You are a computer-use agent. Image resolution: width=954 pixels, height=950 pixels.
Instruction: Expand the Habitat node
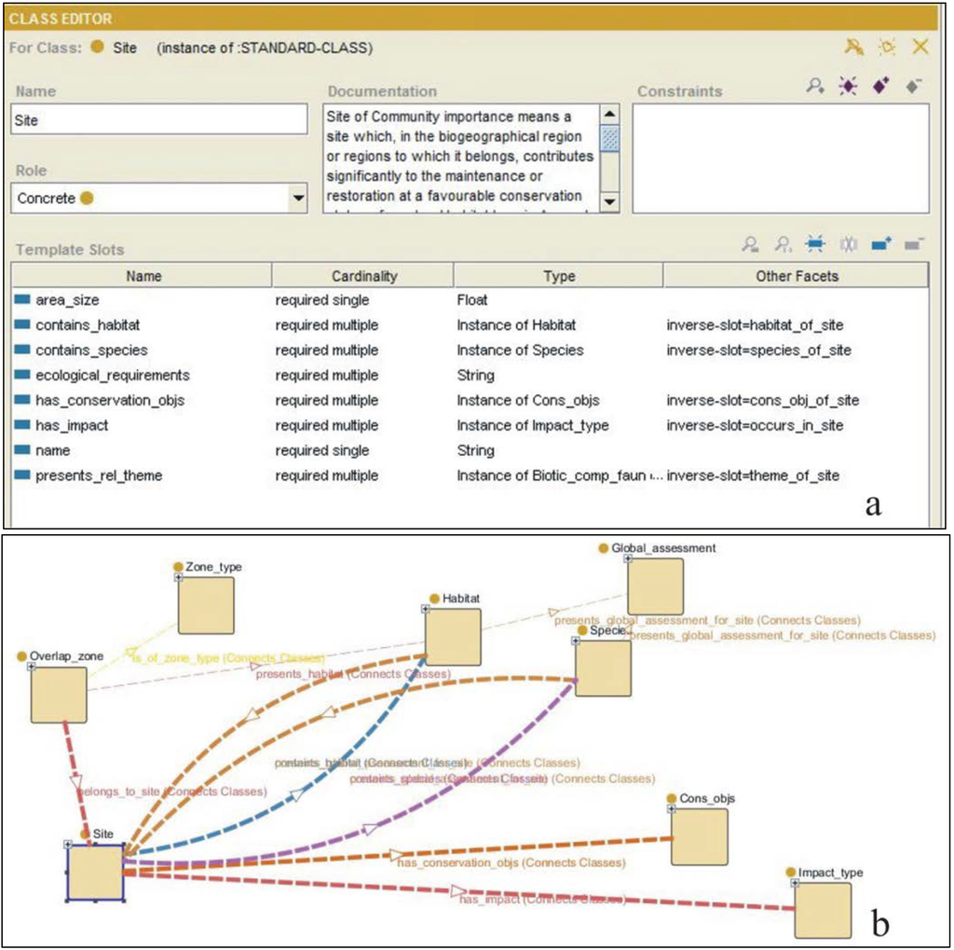[425, 609]
